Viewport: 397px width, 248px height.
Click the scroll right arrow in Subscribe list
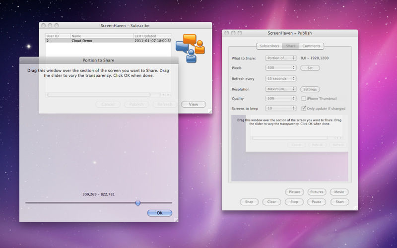[x=168, y=95]
